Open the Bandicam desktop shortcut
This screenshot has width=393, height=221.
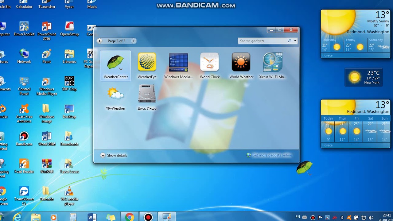point(24,138)
